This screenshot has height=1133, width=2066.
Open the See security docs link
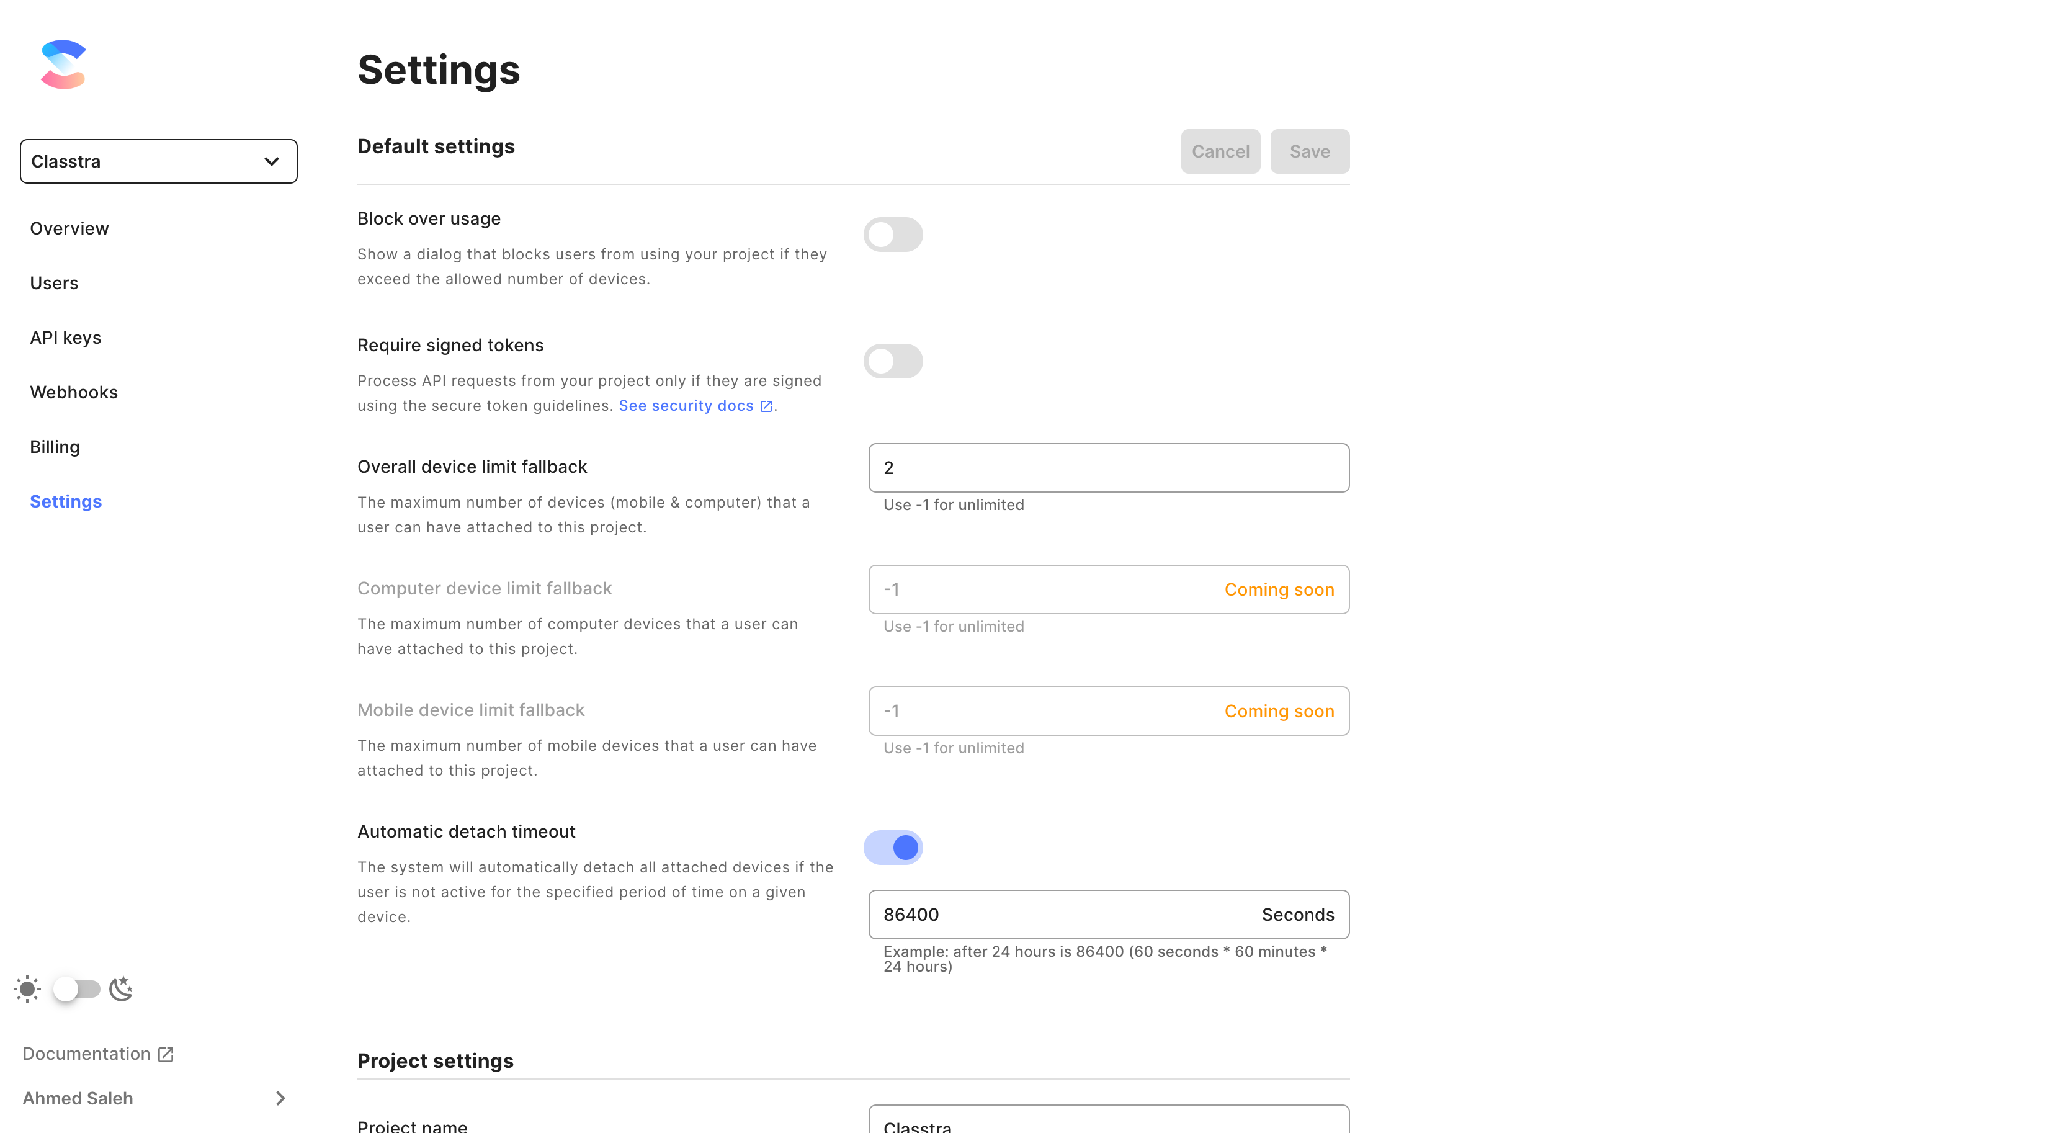pyautogui.click(x=686, y=406)
